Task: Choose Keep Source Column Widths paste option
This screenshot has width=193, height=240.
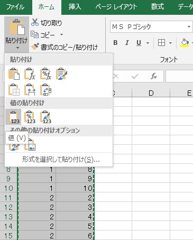Action: [30, 90]
